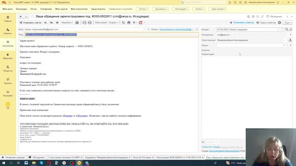The width and height of the screenshot is (296, 166).
Task: Open 'Процессы' section in the left sidebar
Action: (8, 69)
